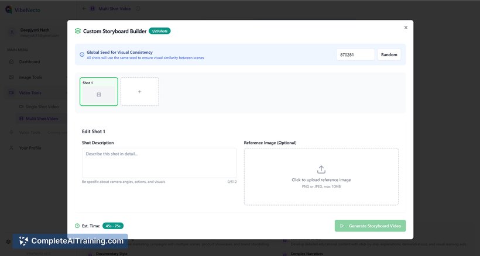Click the info icon after page title
This screenshot has width=480, height=256.
click(x=138, y=9)
